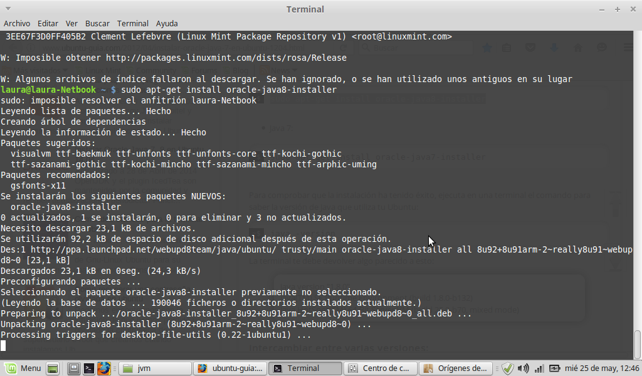Open the Editar menu

point(48,24)
